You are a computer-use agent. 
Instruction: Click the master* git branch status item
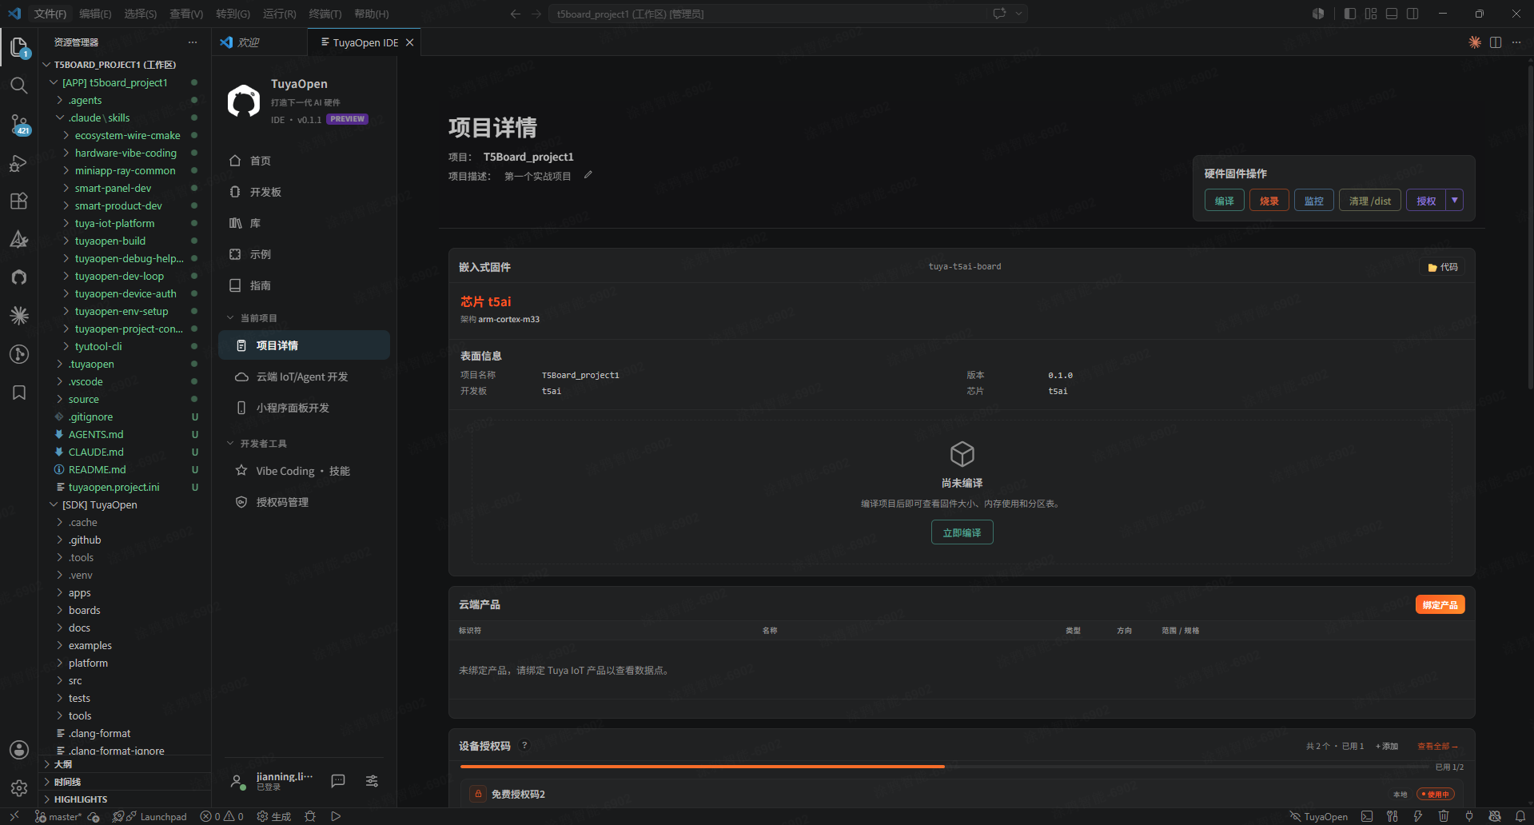pos(58,816)
